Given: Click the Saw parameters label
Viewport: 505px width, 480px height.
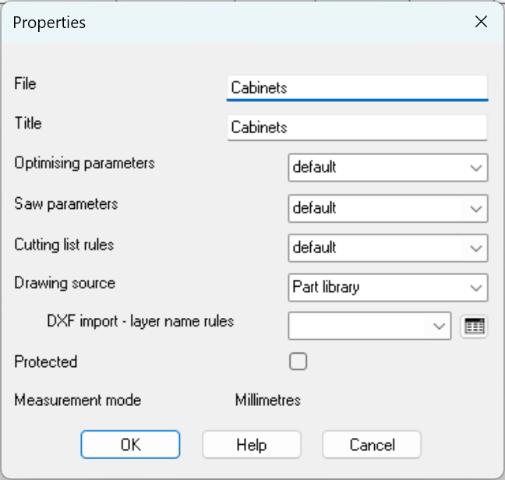Looking at the screenshot, I should [66, 204].
